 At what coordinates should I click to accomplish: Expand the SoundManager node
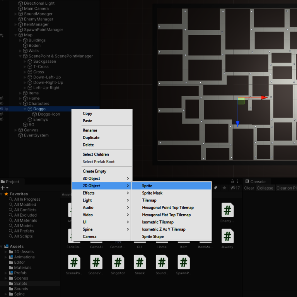point(16,14)
